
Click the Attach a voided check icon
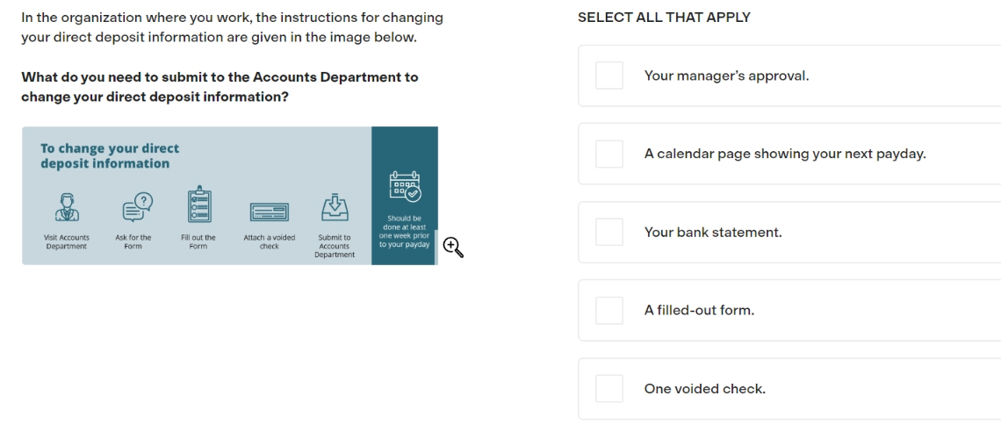(269, 212)
